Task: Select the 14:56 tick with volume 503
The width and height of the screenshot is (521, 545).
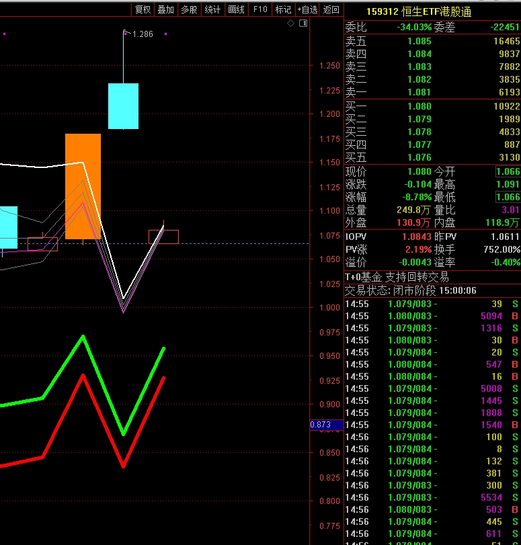Action: click(432, 509)
